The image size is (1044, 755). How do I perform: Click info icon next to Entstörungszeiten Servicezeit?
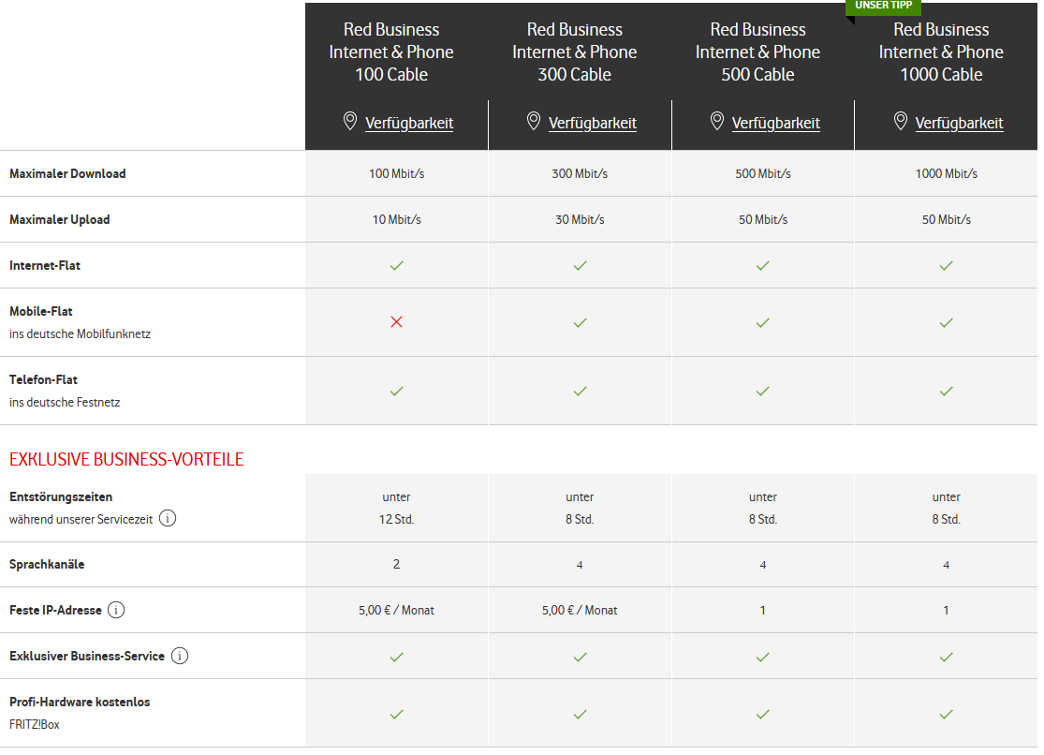[168, 518]
